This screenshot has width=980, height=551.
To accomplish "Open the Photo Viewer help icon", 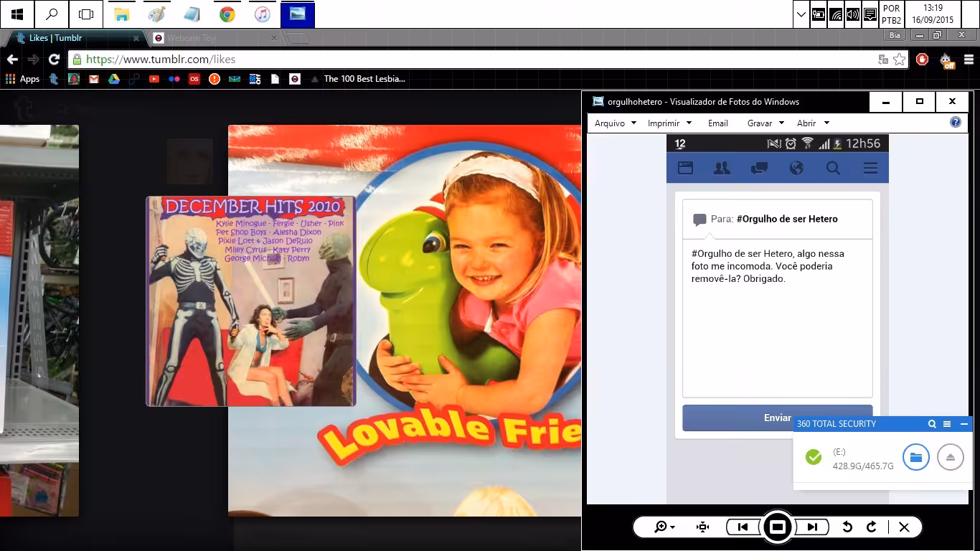I will 955,123.
